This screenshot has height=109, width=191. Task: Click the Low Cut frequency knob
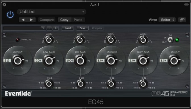(18, 60)
